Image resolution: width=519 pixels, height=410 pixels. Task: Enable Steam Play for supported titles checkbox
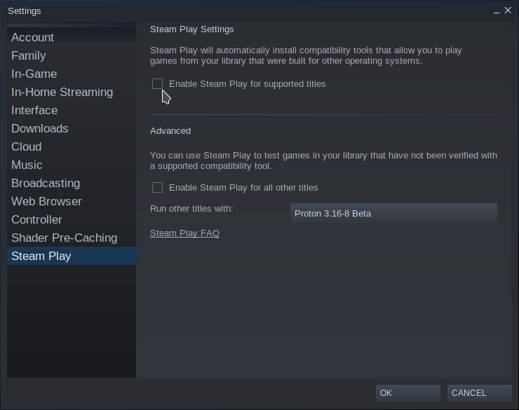(x=157, y=84)
